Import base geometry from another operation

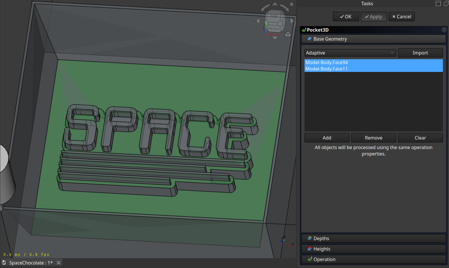[420, 53]
